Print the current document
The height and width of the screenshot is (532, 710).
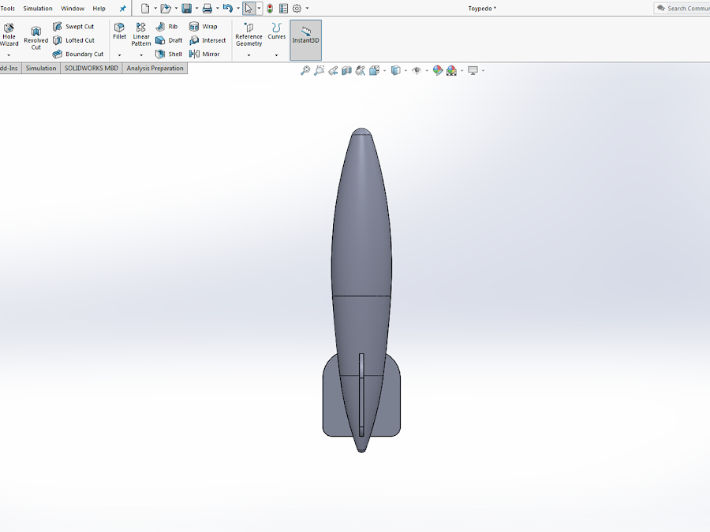point(207,8)
